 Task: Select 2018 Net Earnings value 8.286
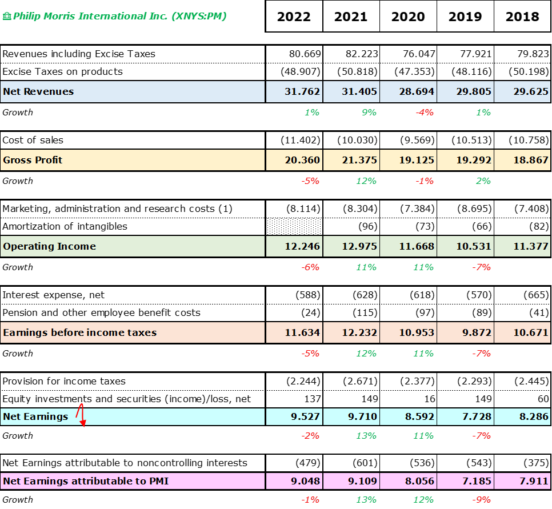tap(534, 417)
